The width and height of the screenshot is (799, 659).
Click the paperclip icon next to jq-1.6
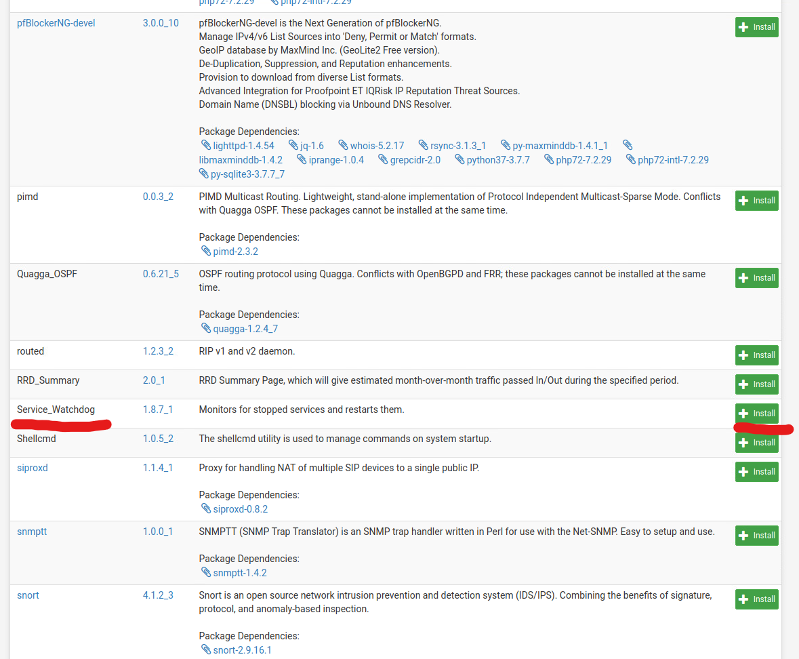pyautogui.click(x=293, y=146)
